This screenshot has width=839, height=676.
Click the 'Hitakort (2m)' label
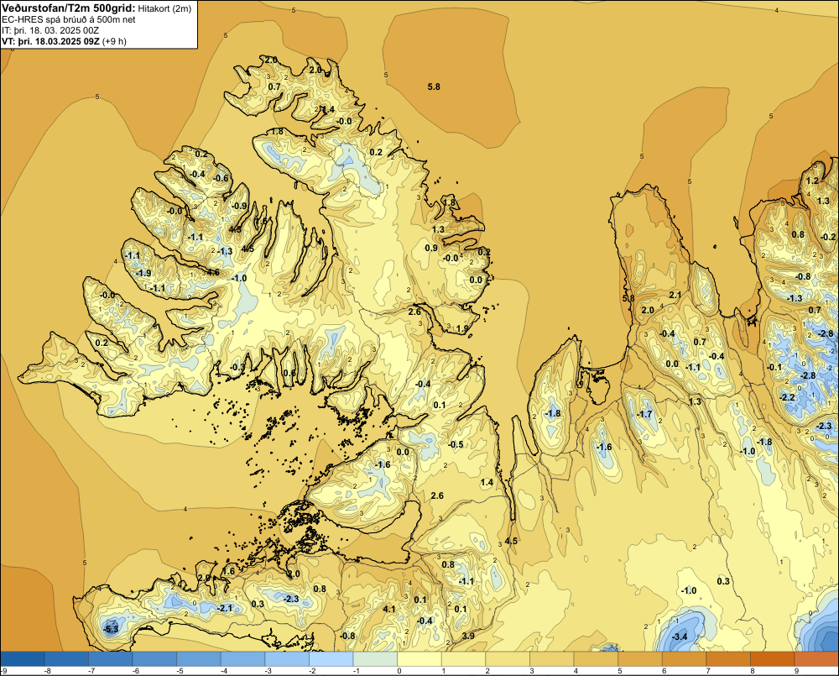(x=164, y=8)
